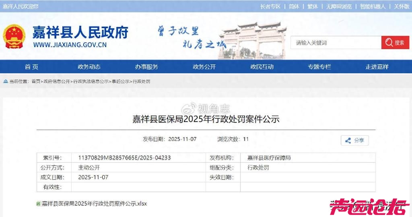Image resolution: width=412 pixels, height=217 pixels.
Task: Click the 请输入关键词 search field
Action: tap(336, 43)
